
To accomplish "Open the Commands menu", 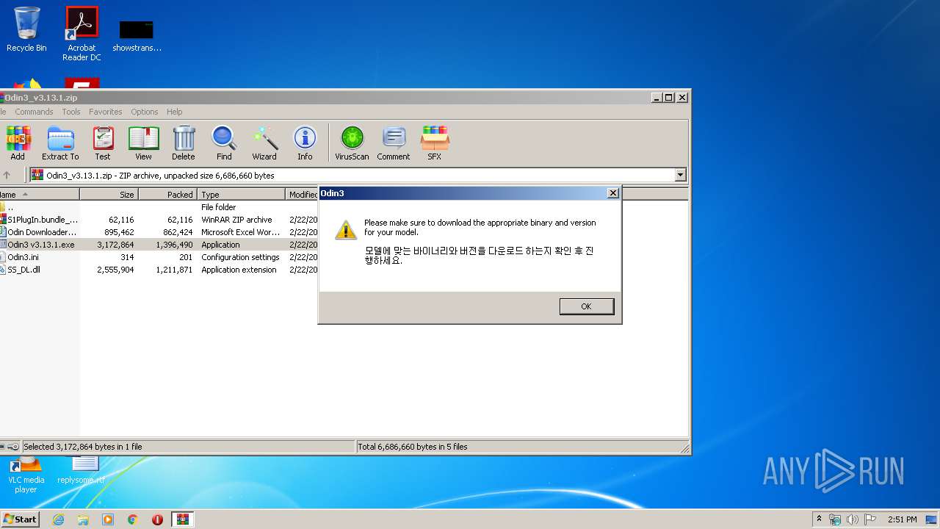I will [x=34, y=112].
